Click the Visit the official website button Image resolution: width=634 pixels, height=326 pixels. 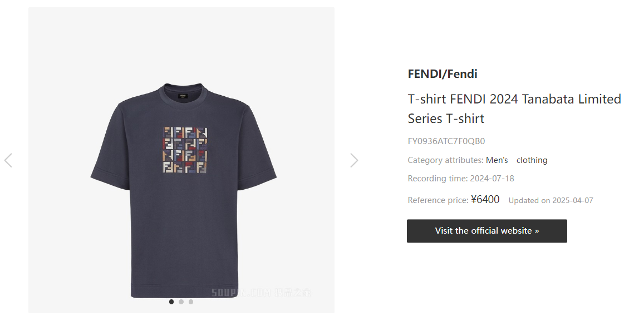(x=487, y=231)
